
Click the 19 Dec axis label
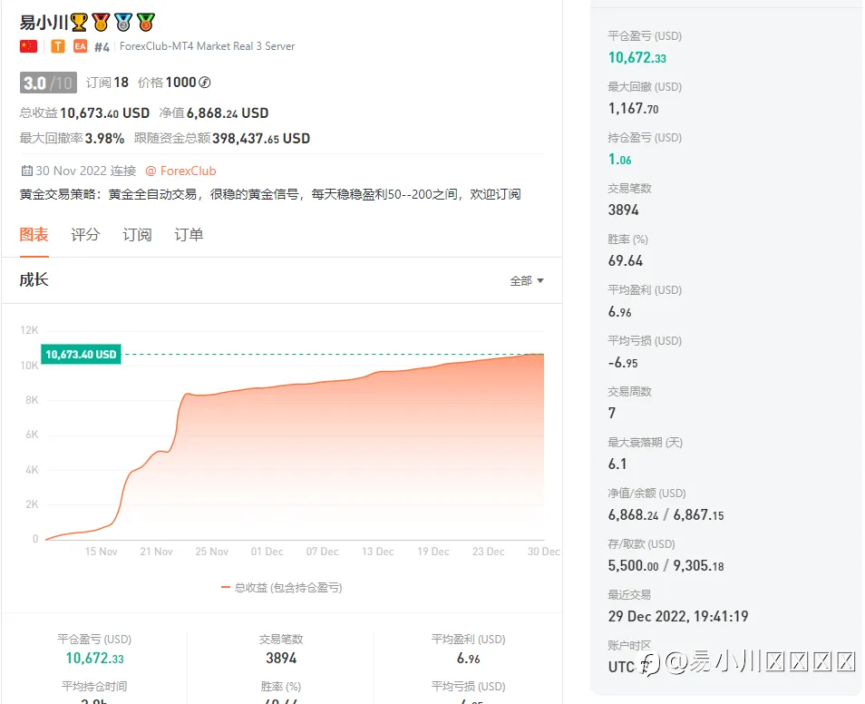pyautogui.click(x=433, y=552)
